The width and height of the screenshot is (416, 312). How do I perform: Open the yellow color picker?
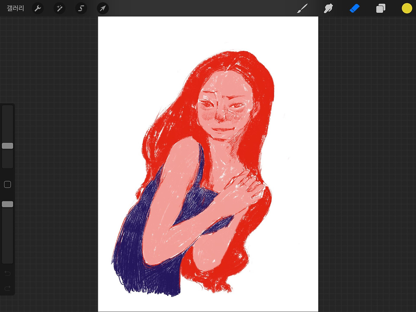(x=407, y=8)
